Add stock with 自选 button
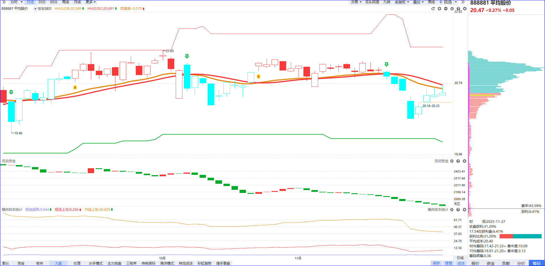 (x=445, y=2)
